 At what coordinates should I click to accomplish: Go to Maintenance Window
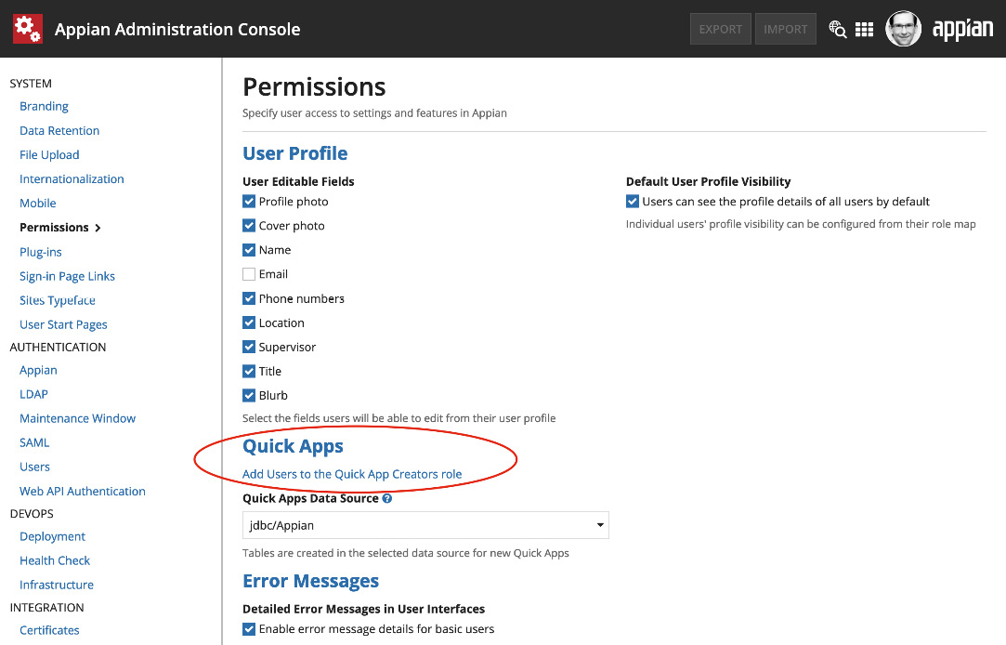point(78,418)
